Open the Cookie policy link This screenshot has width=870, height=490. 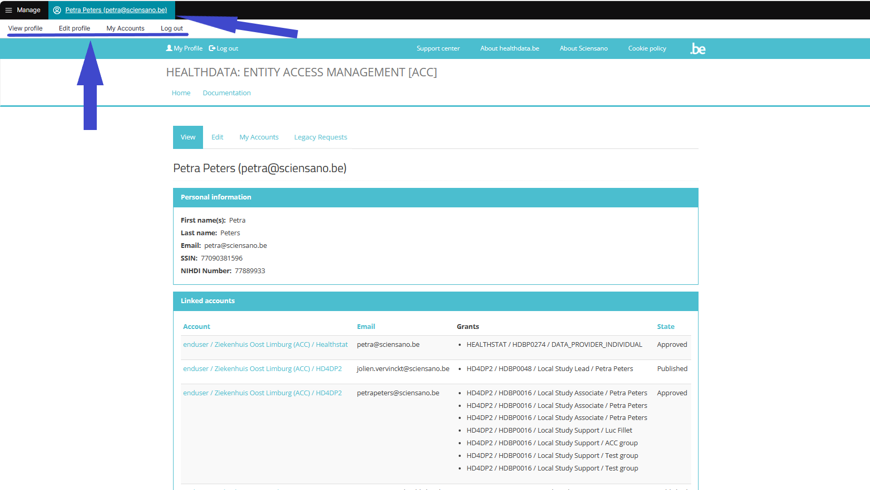click(647, 48)
